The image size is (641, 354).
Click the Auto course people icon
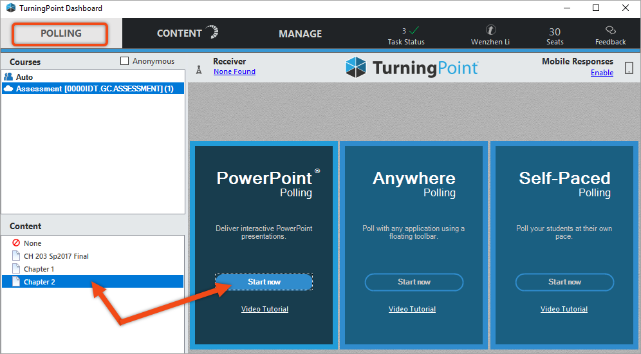pyautogui.click(x=8, y=77)
